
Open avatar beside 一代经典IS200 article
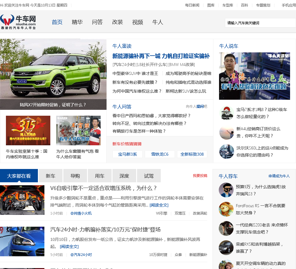(x=226, y=228)
